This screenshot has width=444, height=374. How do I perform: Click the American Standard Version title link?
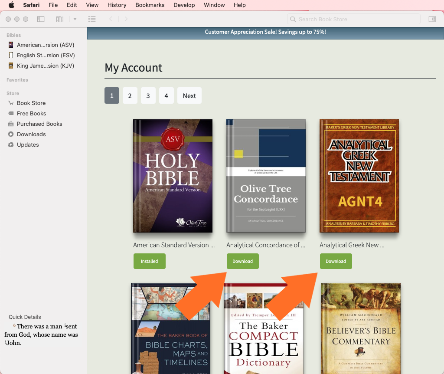(174, 245)
